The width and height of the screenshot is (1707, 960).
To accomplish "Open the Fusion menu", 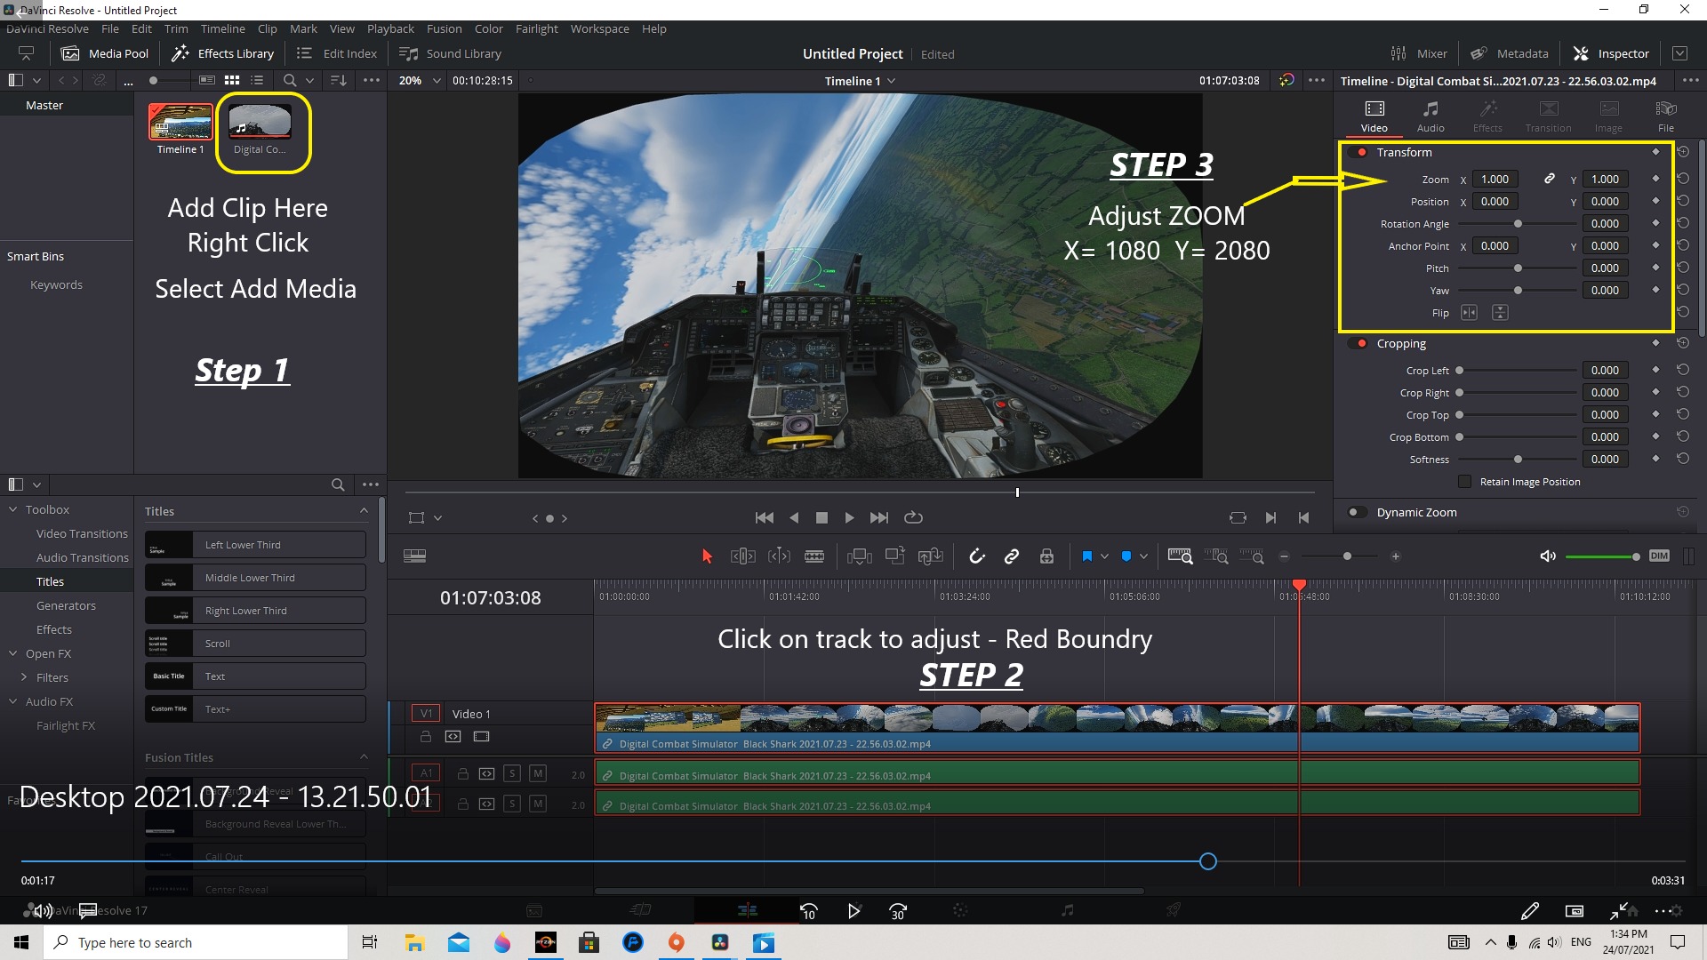I will coord(444,28).
